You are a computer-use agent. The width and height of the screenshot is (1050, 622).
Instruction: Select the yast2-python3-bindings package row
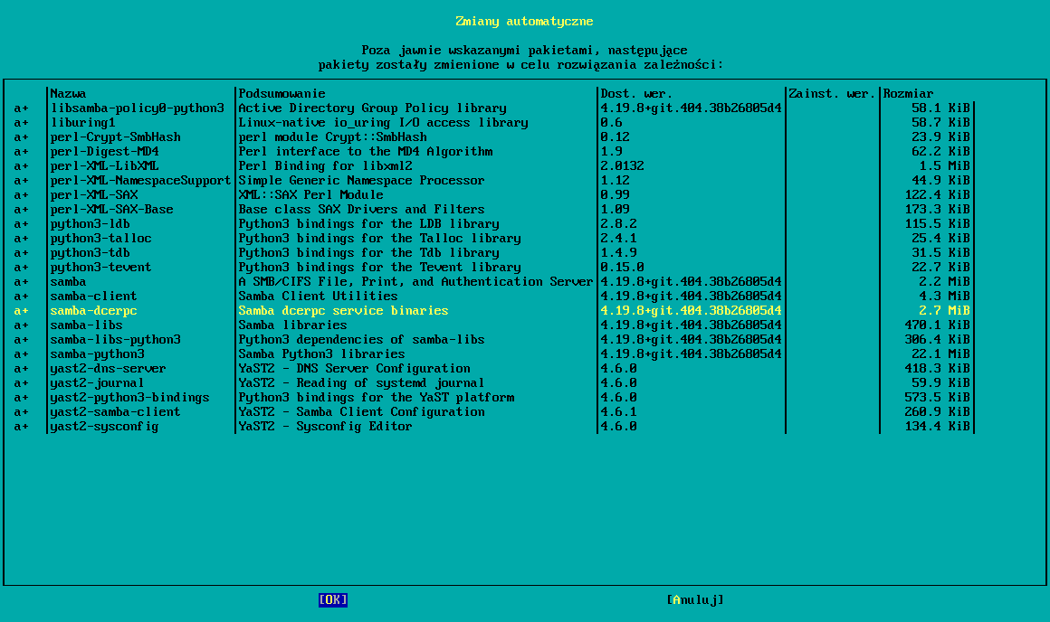click(493, 397)
